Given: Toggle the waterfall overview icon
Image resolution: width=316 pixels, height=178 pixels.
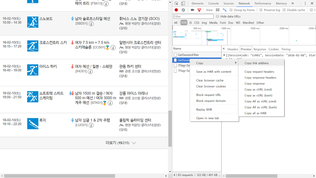Looking at the screenshot, I should [x=225, y=10].
